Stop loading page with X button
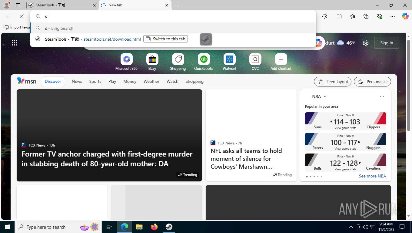412x233 pixels. (x=22, y=16)
